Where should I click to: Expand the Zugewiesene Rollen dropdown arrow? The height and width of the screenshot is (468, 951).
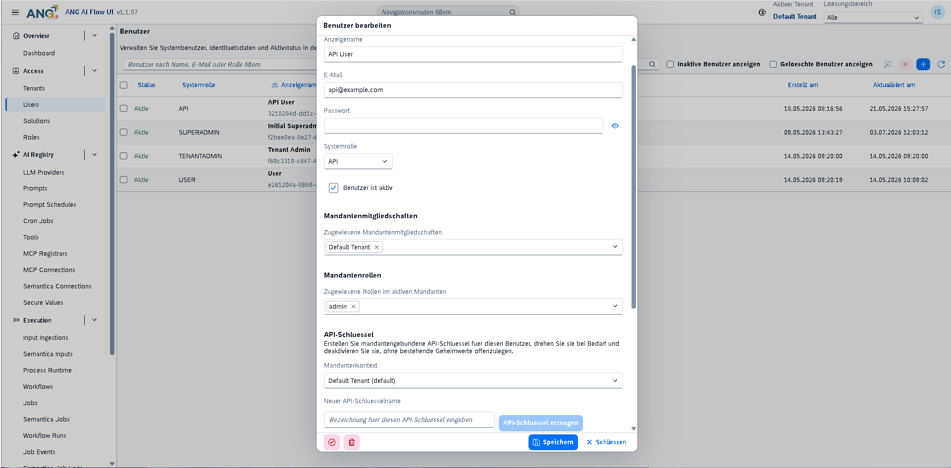615,306
